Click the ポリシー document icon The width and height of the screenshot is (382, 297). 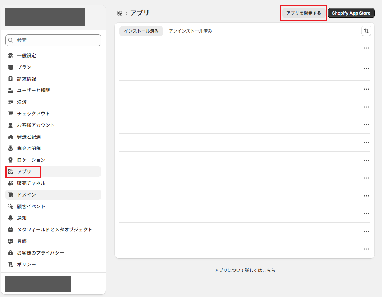click(x=11, y=264)
